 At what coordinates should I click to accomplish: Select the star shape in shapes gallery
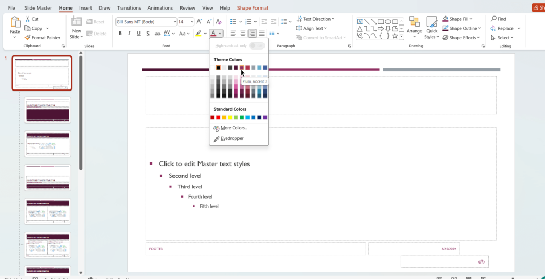(x=394, y=36)
